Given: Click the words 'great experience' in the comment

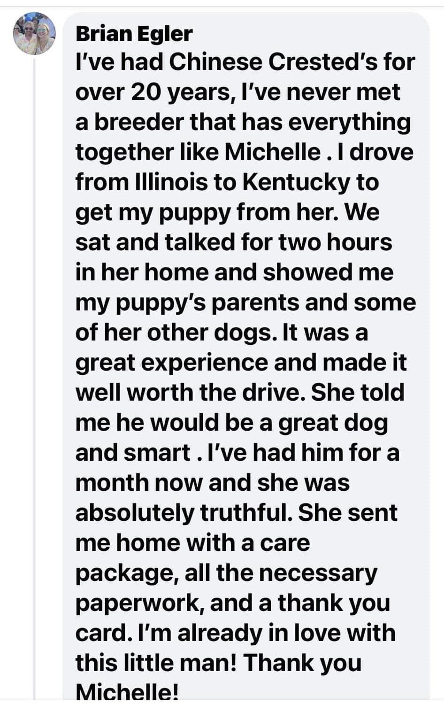Looking at the screenshot, I should coord(171,364).
